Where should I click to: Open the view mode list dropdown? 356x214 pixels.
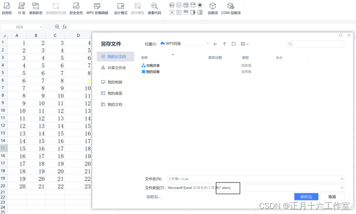245,44
